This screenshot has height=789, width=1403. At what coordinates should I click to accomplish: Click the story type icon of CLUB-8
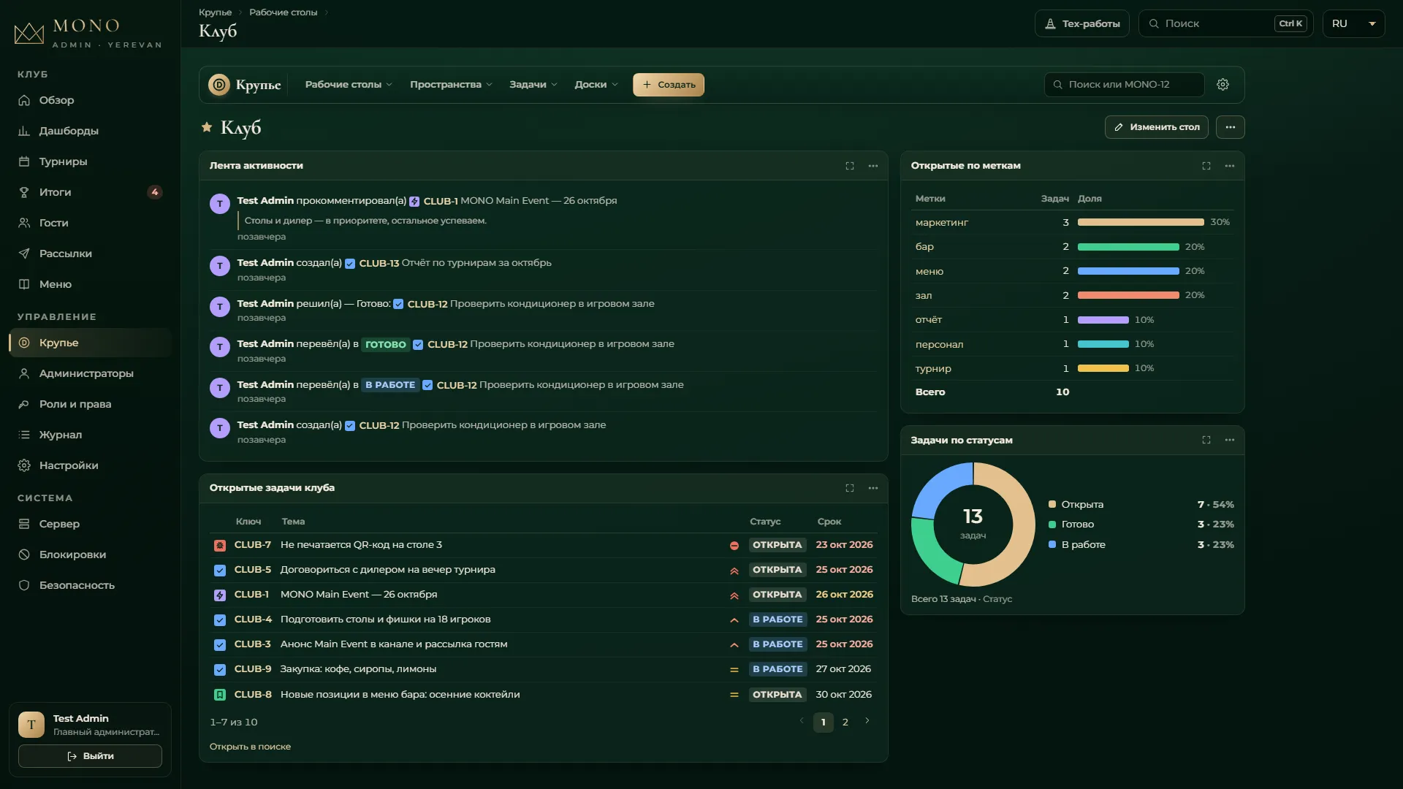point(220,695)
